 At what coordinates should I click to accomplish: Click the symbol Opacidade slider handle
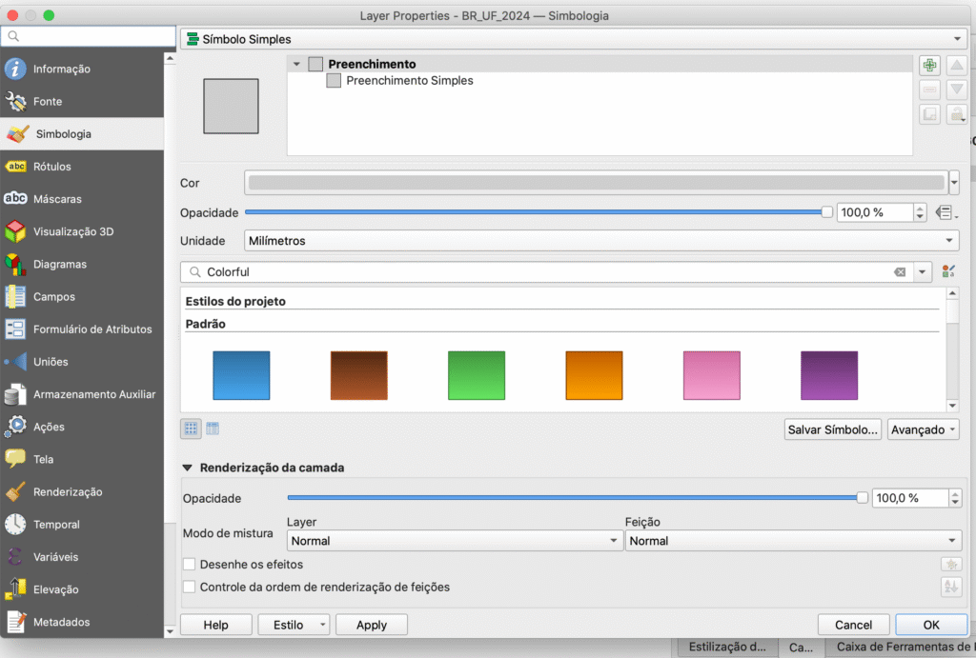point(826,212)
